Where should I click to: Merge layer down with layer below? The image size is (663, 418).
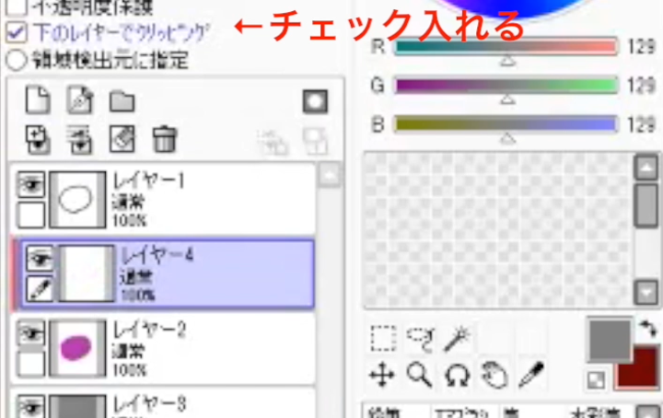(x=80, y=139)
